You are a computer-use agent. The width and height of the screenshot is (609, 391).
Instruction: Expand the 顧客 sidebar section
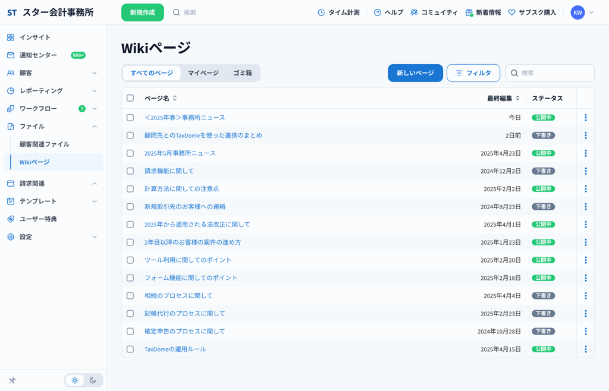point(94,73)
